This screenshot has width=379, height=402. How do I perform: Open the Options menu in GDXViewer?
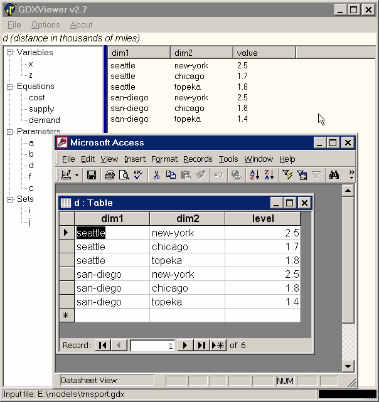pos(45,24)
